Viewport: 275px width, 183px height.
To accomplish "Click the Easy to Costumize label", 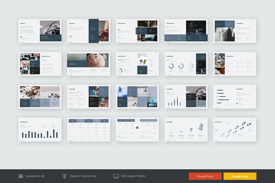I will [x=83, y=176].
